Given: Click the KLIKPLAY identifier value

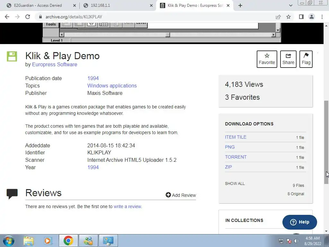Looking at the screenshot, I should [x=99, y=153].
